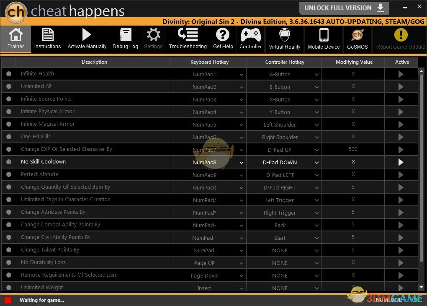Viewport: 427px width, 306px height.
Task: Click the Controller Hotkey column header
Action: point(285,62)
